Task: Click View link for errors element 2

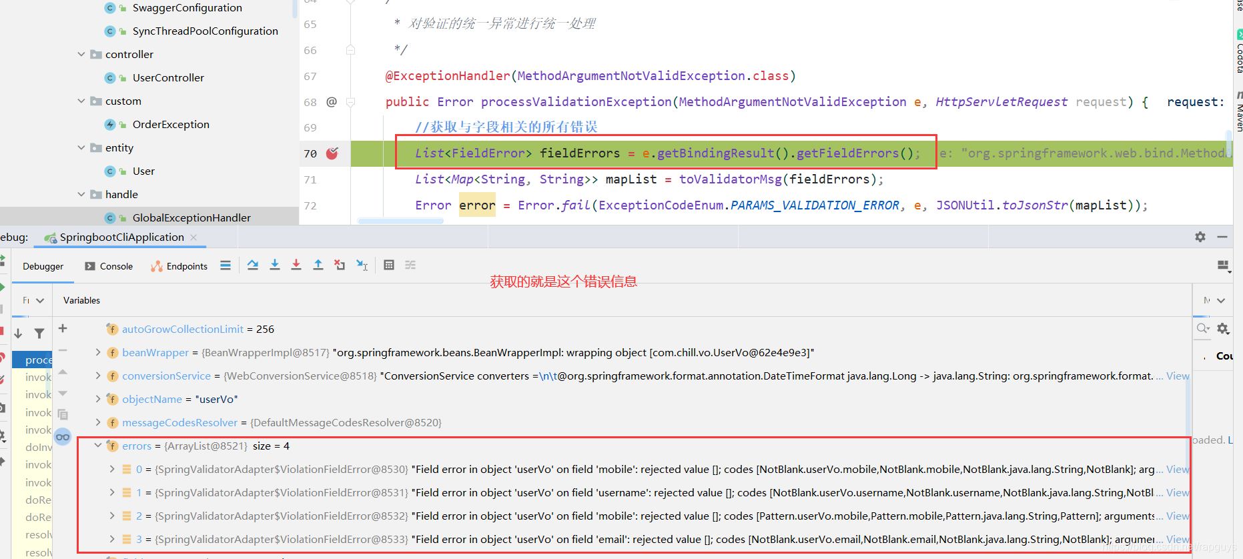Action: [x=1178, y=516]
